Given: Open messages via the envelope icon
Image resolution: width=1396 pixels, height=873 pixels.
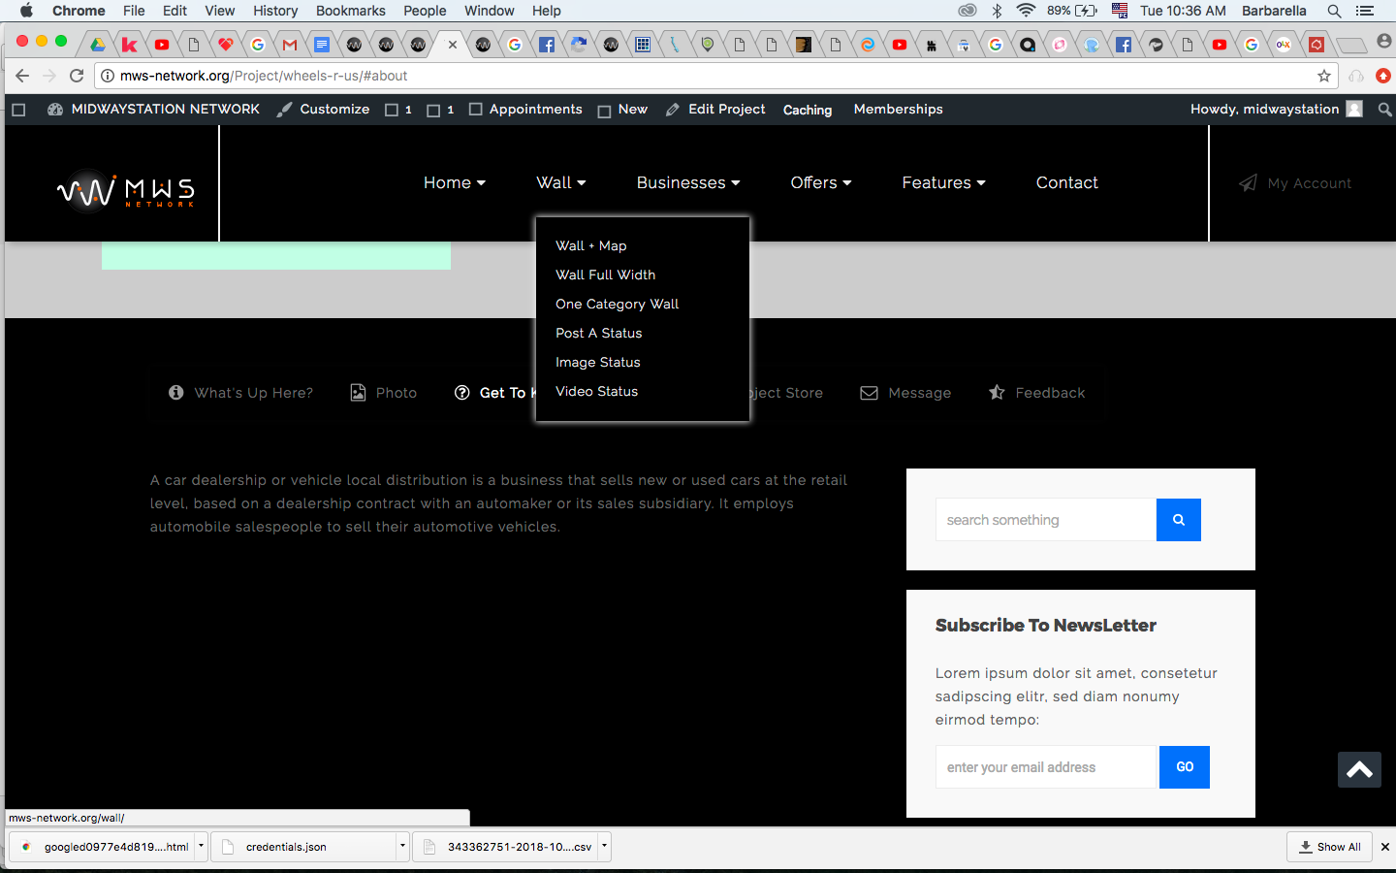Looking at the screenshot, I should [868, 392].
